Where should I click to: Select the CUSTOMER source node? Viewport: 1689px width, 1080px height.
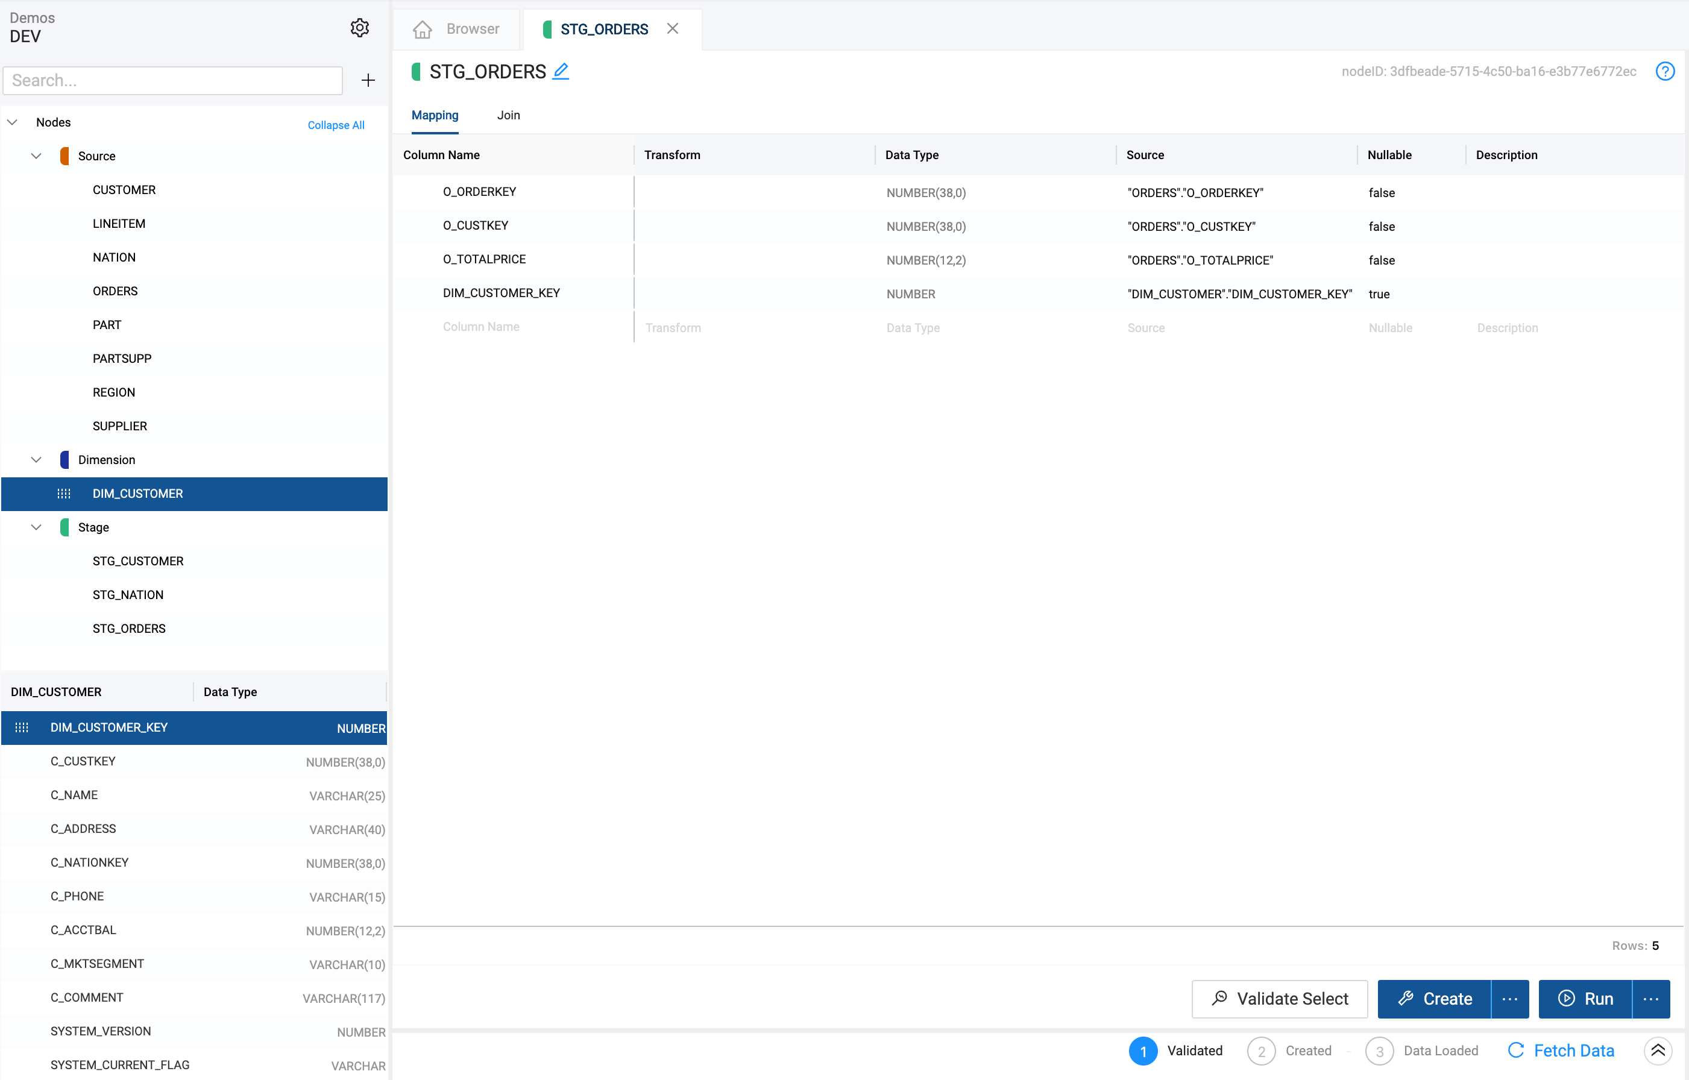click(x=124, y=190)
